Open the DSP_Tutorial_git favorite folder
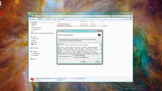The width and height of the screenshot is (162, 91). point(37,28)
